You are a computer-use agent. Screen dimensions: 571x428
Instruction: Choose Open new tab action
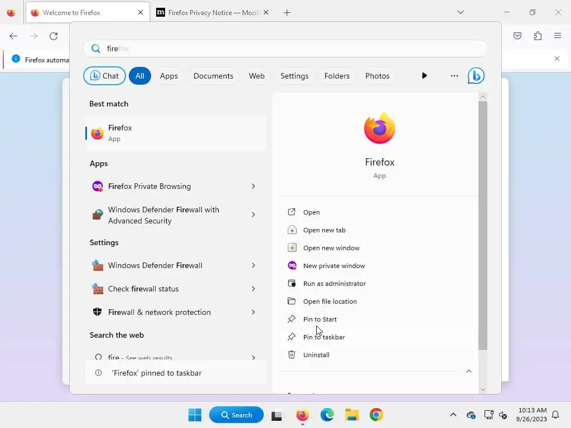379,230
